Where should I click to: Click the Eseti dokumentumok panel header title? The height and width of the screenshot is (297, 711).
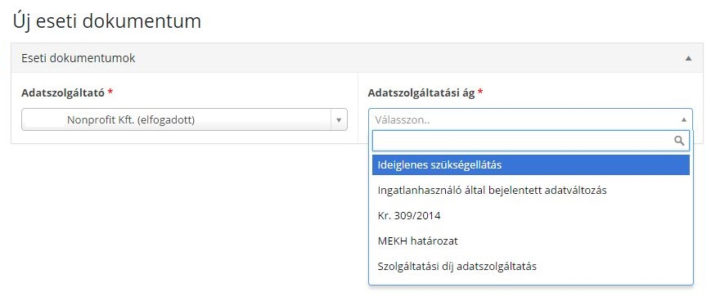click(79, 58)
